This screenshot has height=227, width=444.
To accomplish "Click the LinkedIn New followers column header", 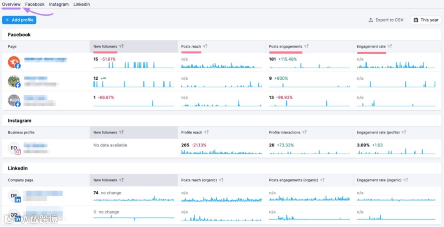I will pos(105,180).
